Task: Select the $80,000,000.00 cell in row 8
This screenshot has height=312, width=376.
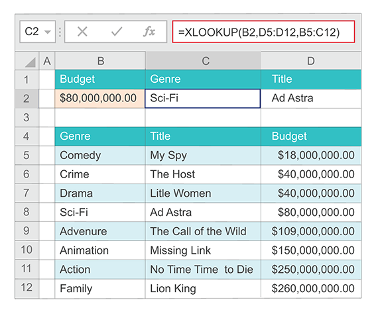Action: [311, 212]
